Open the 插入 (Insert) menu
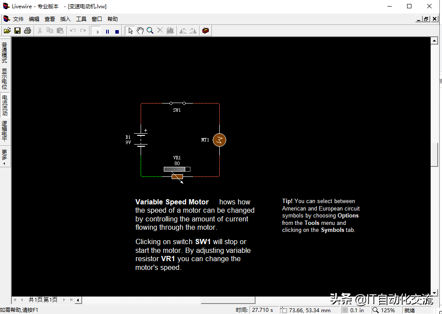 coord(66,19)
